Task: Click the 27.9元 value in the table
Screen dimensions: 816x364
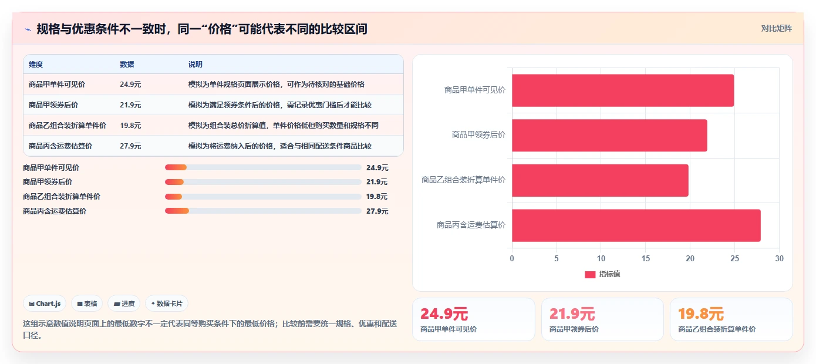Action: (x=130, y=146)
